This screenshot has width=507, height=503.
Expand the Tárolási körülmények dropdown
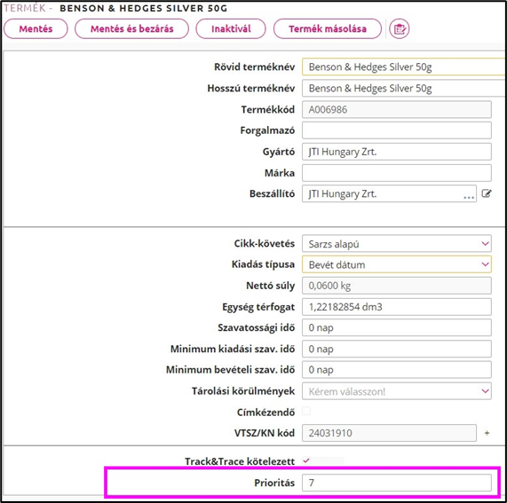tap(396, 391)
